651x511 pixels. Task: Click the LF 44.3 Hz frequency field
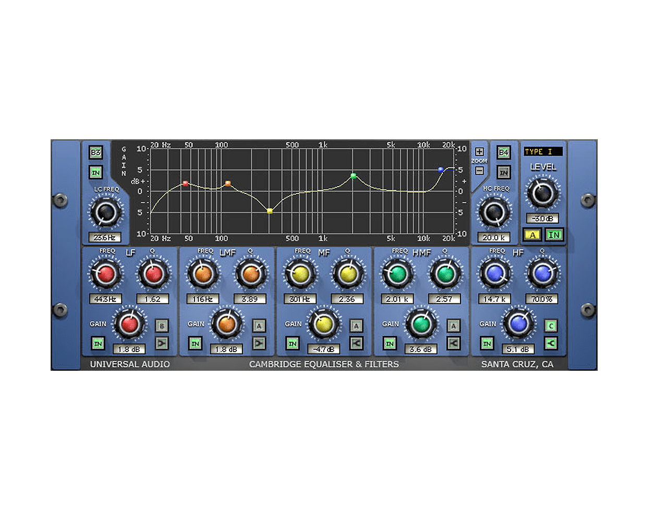click(x=105, y=299)
